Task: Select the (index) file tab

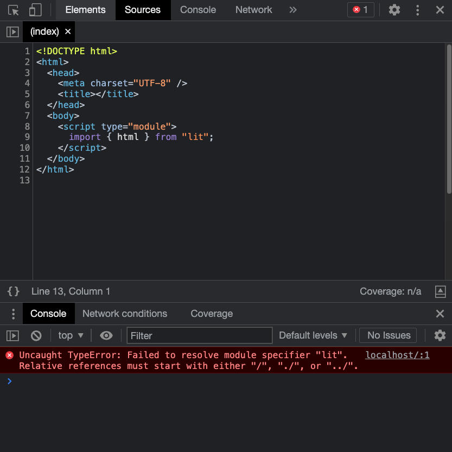Action: [x=44, y=31]
